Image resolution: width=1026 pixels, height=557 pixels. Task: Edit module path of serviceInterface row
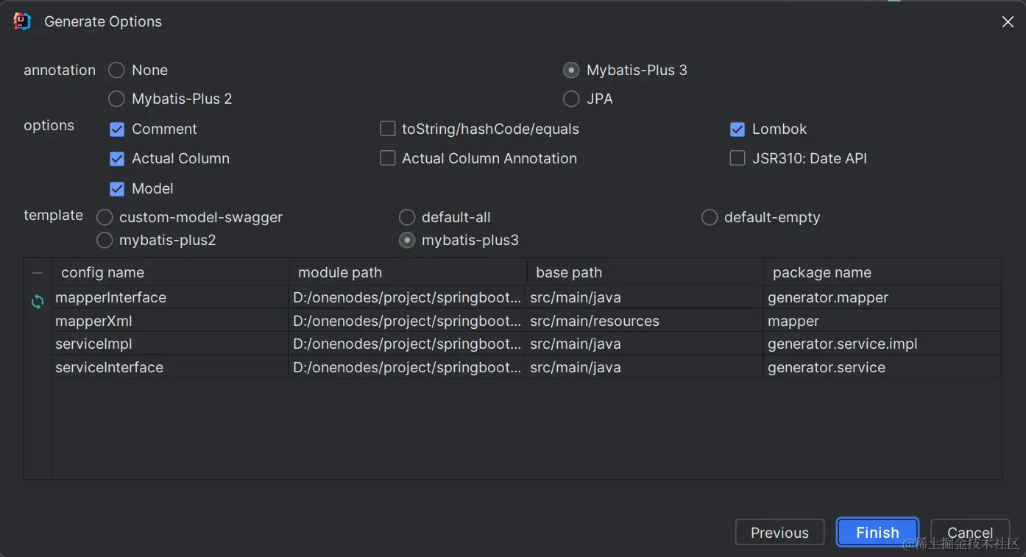click(408, 367)
